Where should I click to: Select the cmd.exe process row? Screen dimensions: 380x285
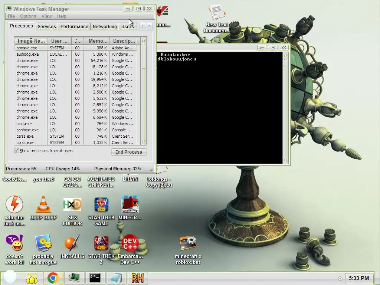76,124
